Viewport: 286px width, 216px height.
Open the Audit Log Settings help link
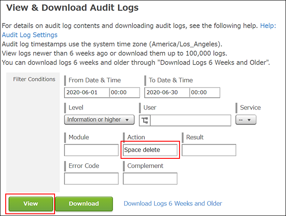pyautogui.click(x=29, y=35)
